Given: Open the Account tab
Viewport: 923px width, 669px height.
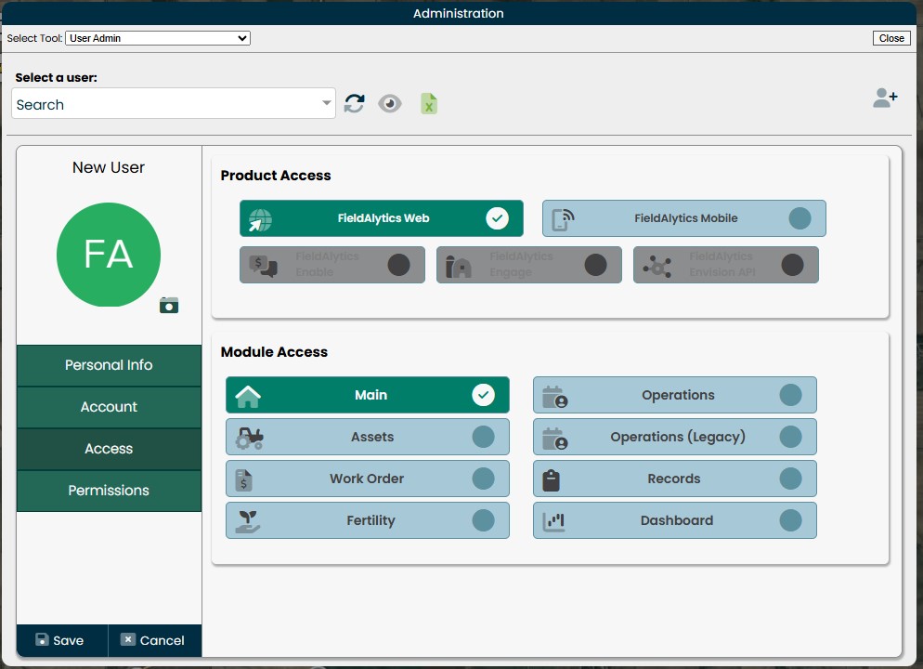Looking at the screenshot, I should click(109, 407).
